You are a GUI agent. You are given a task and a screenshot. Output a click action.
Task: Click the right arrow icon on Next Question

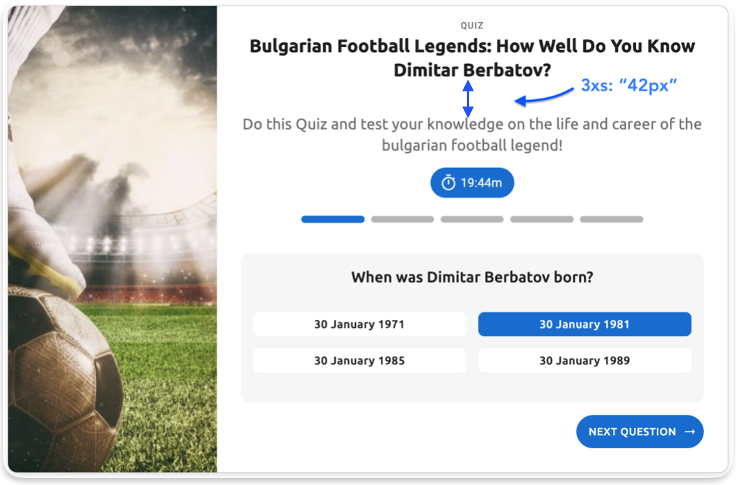tap(690, 432)
